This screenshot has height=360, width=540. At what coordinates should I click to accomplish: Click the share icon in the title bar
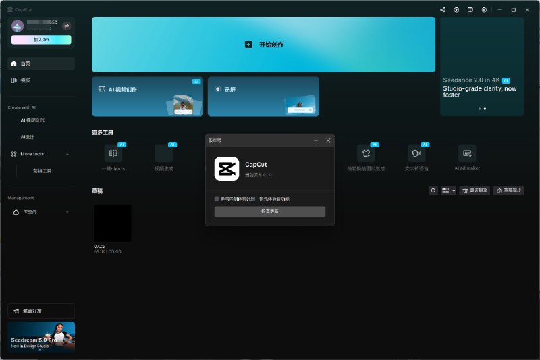443,10
